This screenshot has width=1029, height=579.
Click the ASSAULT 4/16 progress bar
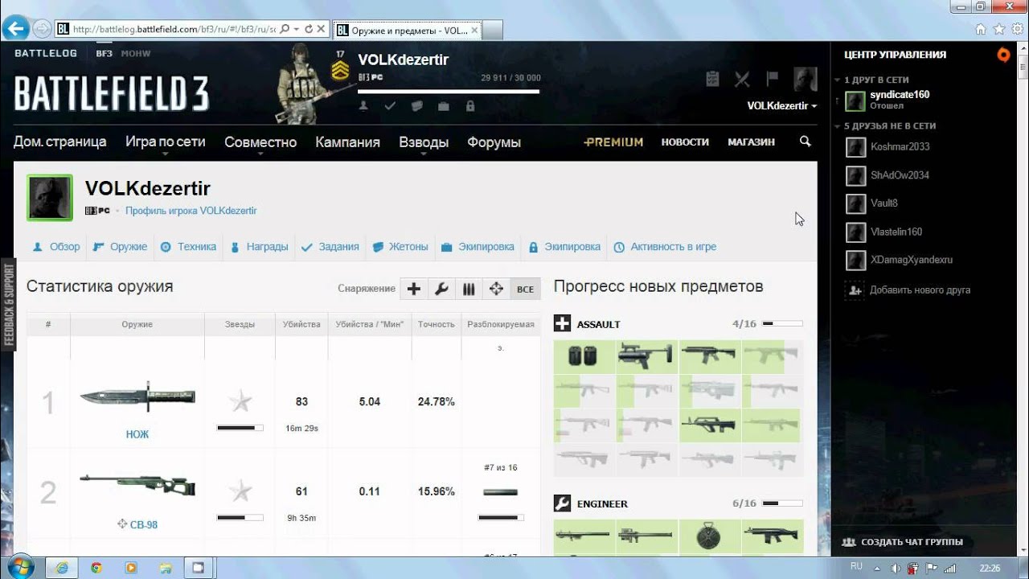[782, 323]
